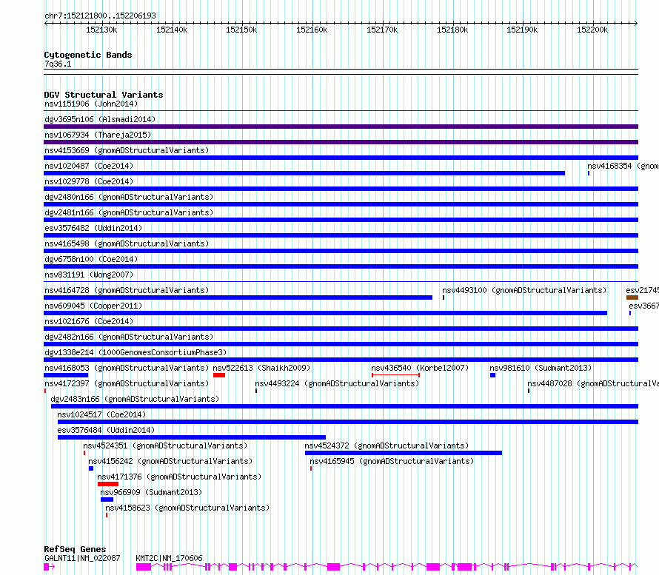Image resolution: width=659 pixels, height=575 pixels.
Task: Click the GALNT11 magenta gene glyph
Action: [x=49, y=567]
